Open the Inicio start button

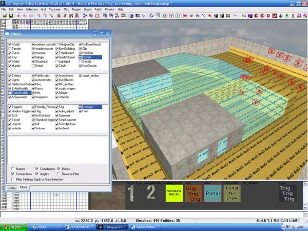13,227
